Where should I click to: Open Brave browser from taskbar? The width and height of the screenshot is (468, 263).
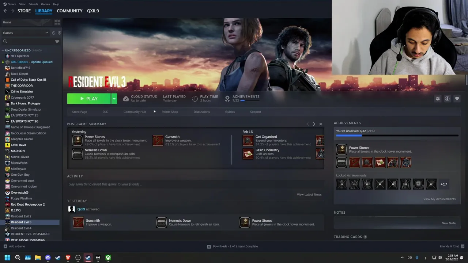point(68,258)
